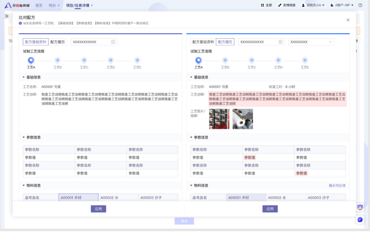The height and width of the screenshot is (232, 370).
Task: Click 展示对比项 link in 物料信息
Action: [x=337, y=186]
